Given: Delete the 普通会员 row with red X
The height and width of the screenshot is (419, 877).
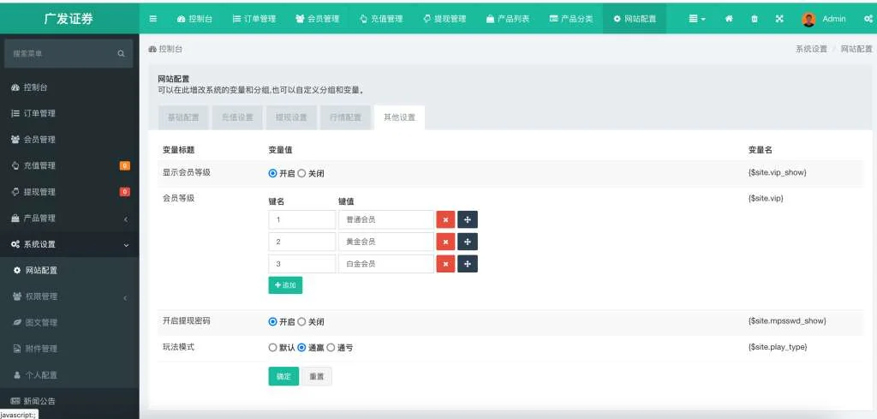Looking at the screenshot, I should pos(445,220).
